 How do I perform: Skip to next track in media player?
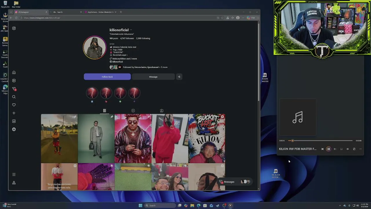tap(335, 149)
